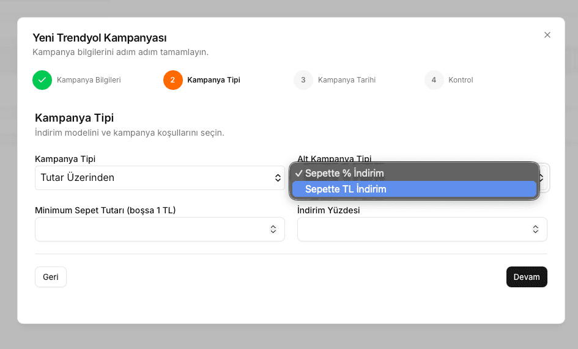The height and width of the screenshot is (349, 578).
Task: Click the "Yeni Trendyol Kampanyası" dialog title
Action: coord(100,38)
